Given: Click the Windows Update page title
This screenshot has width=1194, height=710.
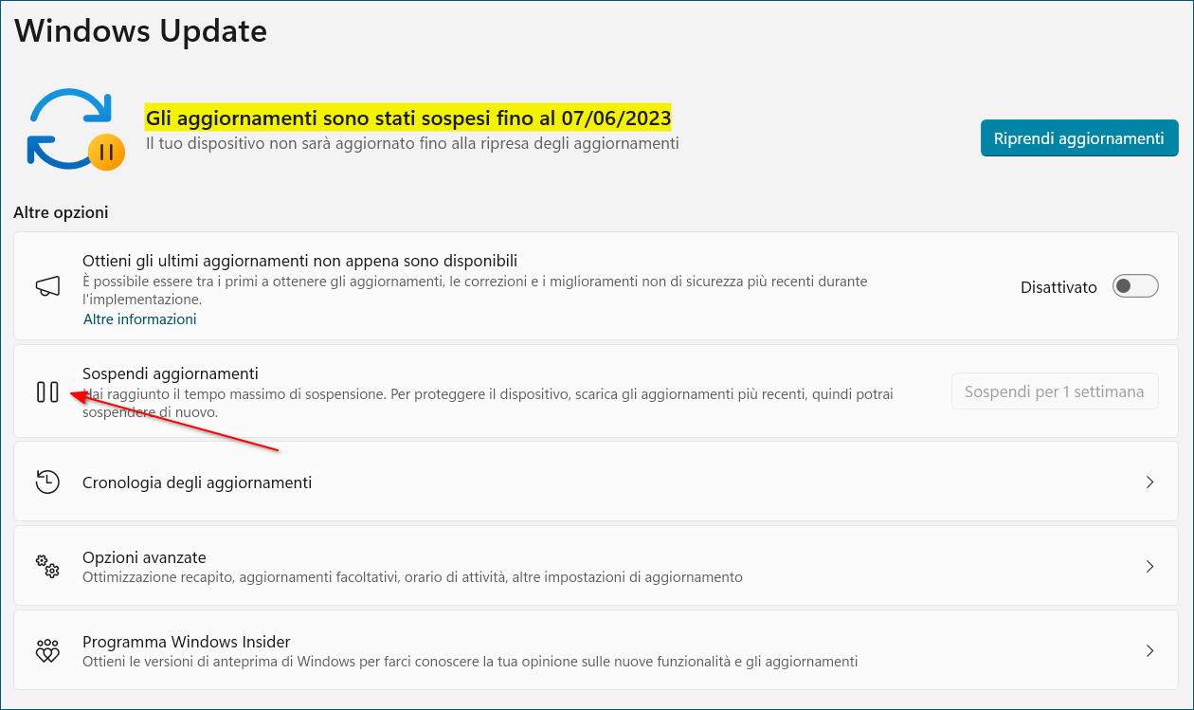Looking at the screenshot, I should [x=140, y=31].
